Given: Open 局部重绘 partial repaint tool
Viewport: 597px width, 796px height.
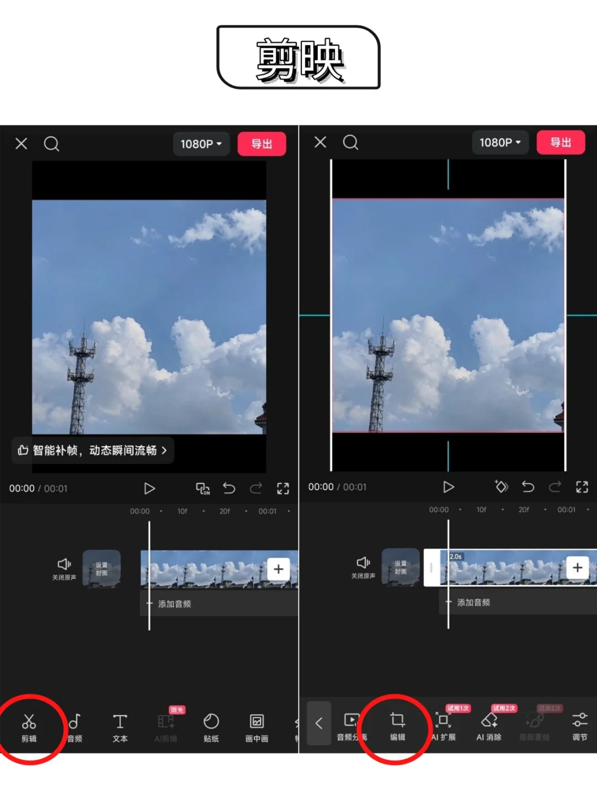Looking at the screenshot, I should point(535,726).
